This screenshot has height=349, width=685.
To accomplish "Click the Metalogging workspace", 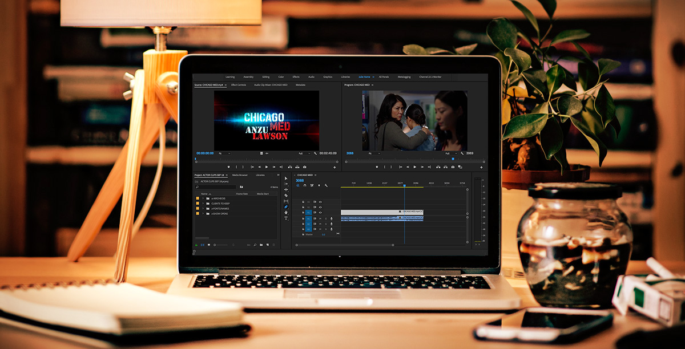I will tap(404, 76).
